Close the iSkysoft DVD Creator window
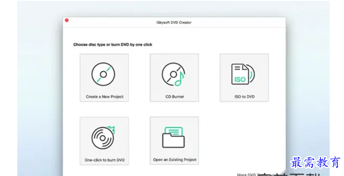This screenshot has width=344, height=176. 67,20
